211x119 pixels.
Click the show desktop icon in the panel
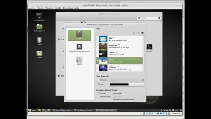click(x=39, y=110)
